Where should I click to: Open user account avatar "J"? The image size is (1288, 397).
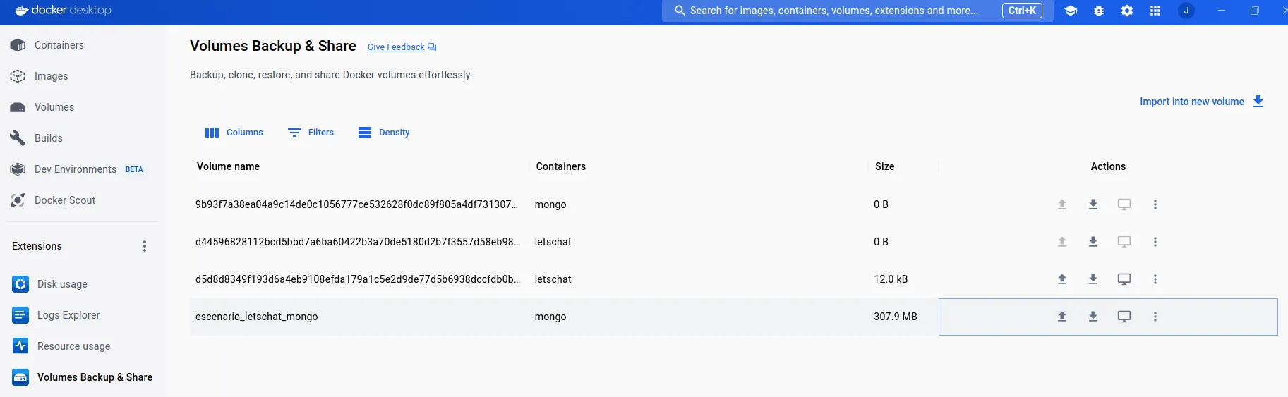1186,11
